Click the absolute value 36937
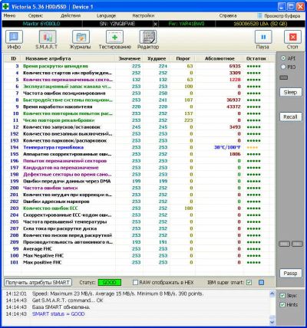The height and width of the screenshot is (328, 307). pos(233,100)
